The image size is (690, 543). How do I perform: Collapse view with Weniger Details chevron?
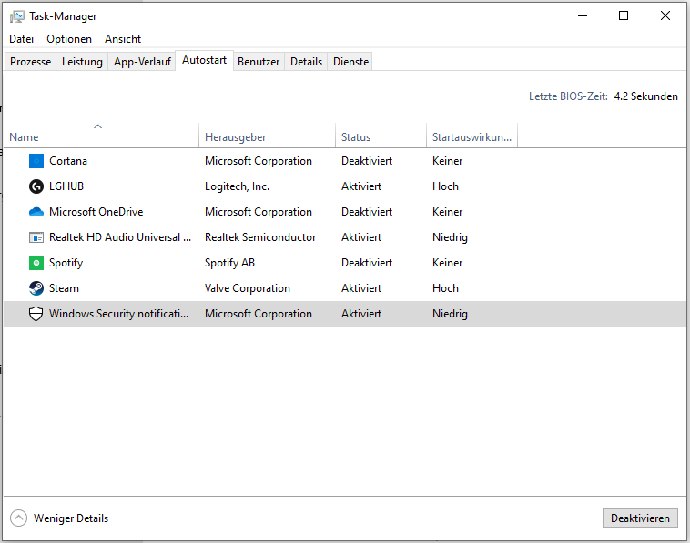(18, 518)
